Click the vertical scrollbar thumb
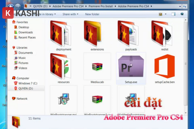The image size is (194, 129). point(186,64)
